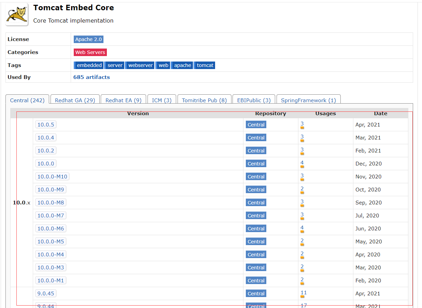The width and height of the screenshot is (422, 308).
Task: Open version 10.0.0-M5
Action: 51,242
